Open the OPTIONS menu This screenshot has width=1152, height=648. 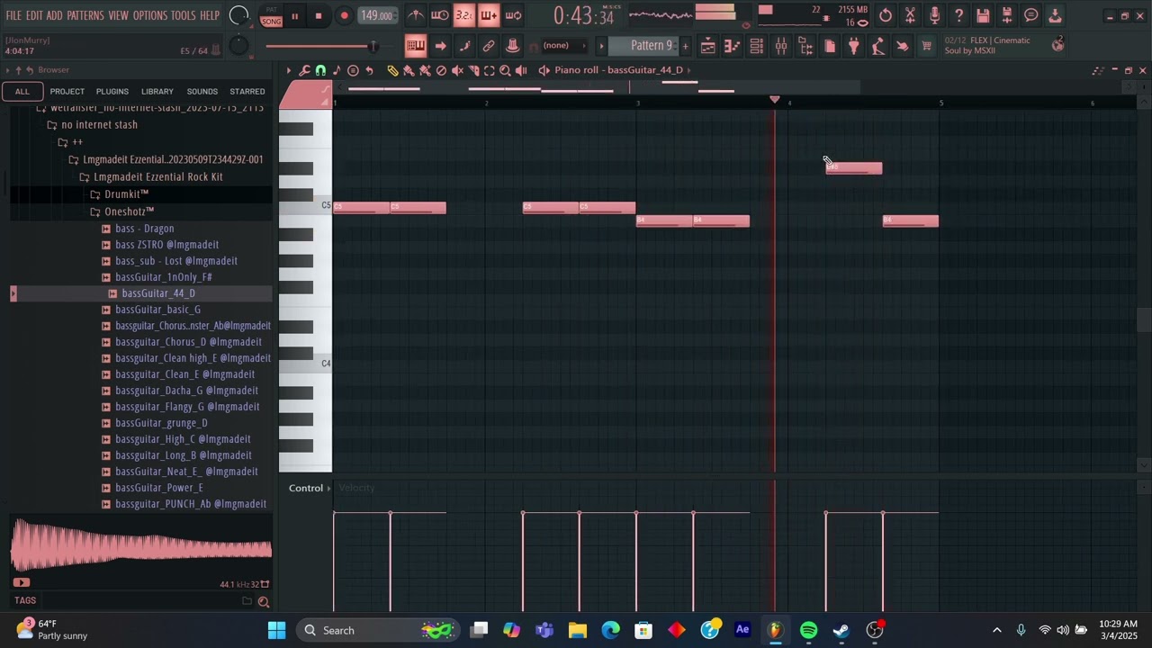click(150, 15)
